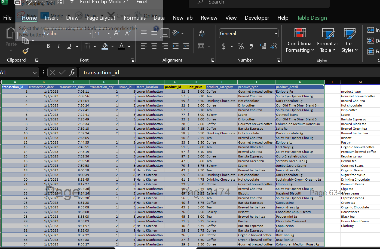Increase indent icon
The width and height of the screenshot is (380, 249).
(x=186, y=46)
